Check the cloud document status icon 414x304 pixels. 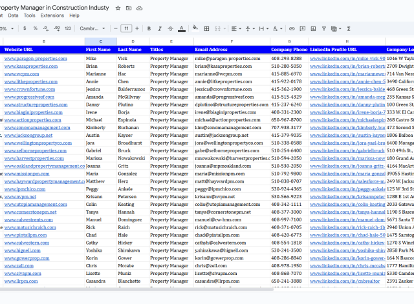(x=140, y=8)
